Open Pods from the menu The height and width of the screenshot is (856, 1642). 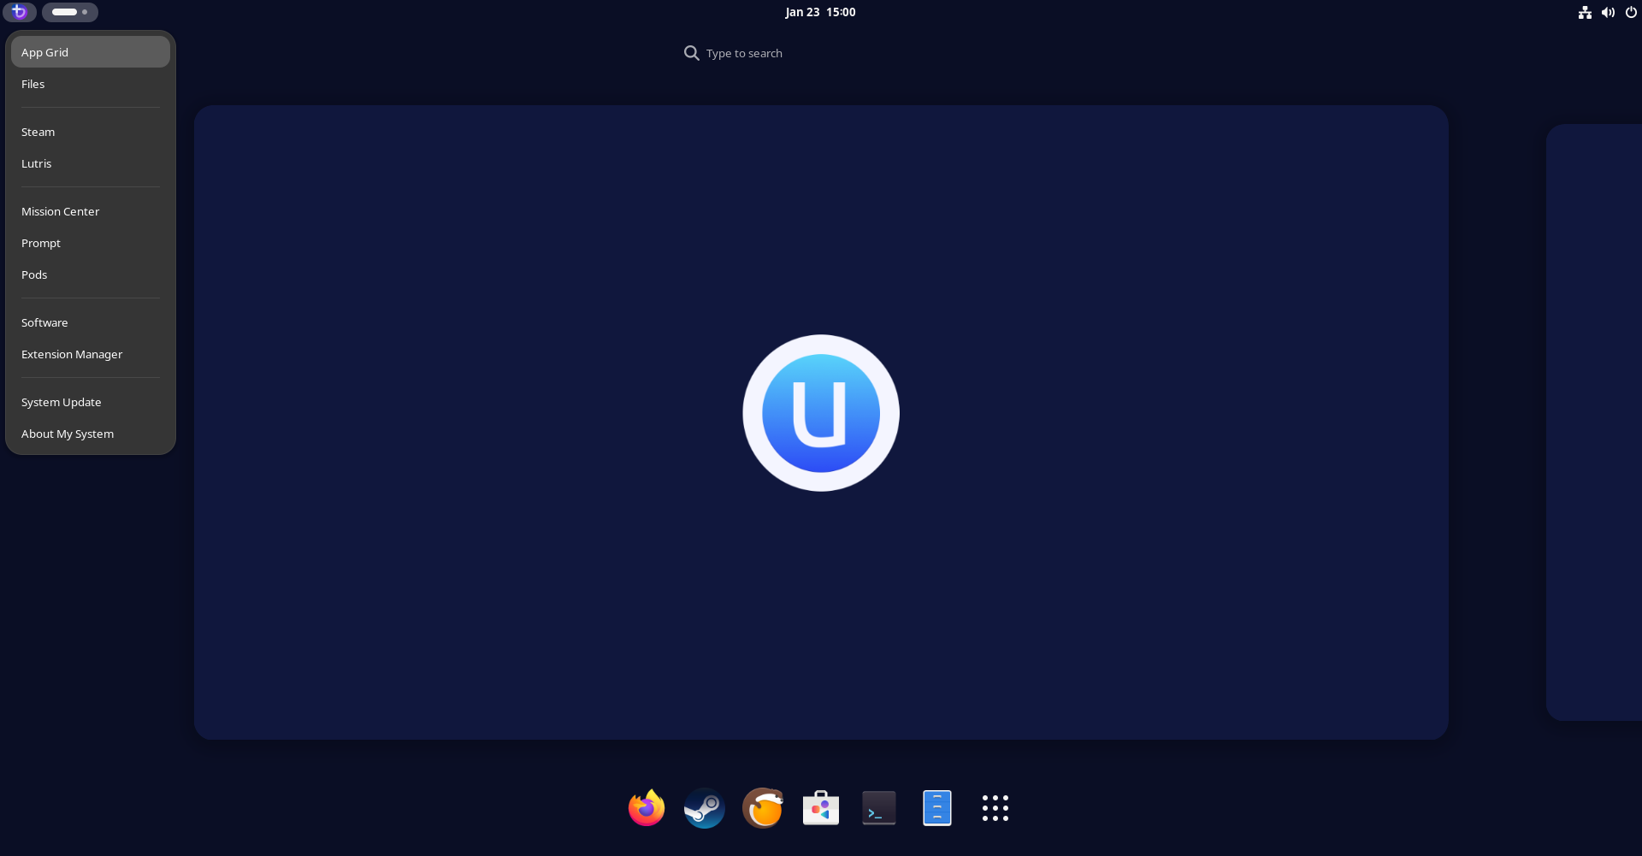91,275
